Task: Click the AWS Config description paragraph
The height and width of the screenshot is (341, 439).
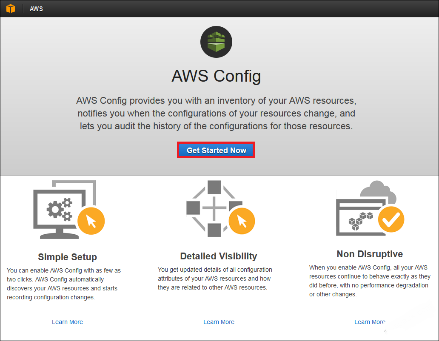Action: (x=216, y=113)
